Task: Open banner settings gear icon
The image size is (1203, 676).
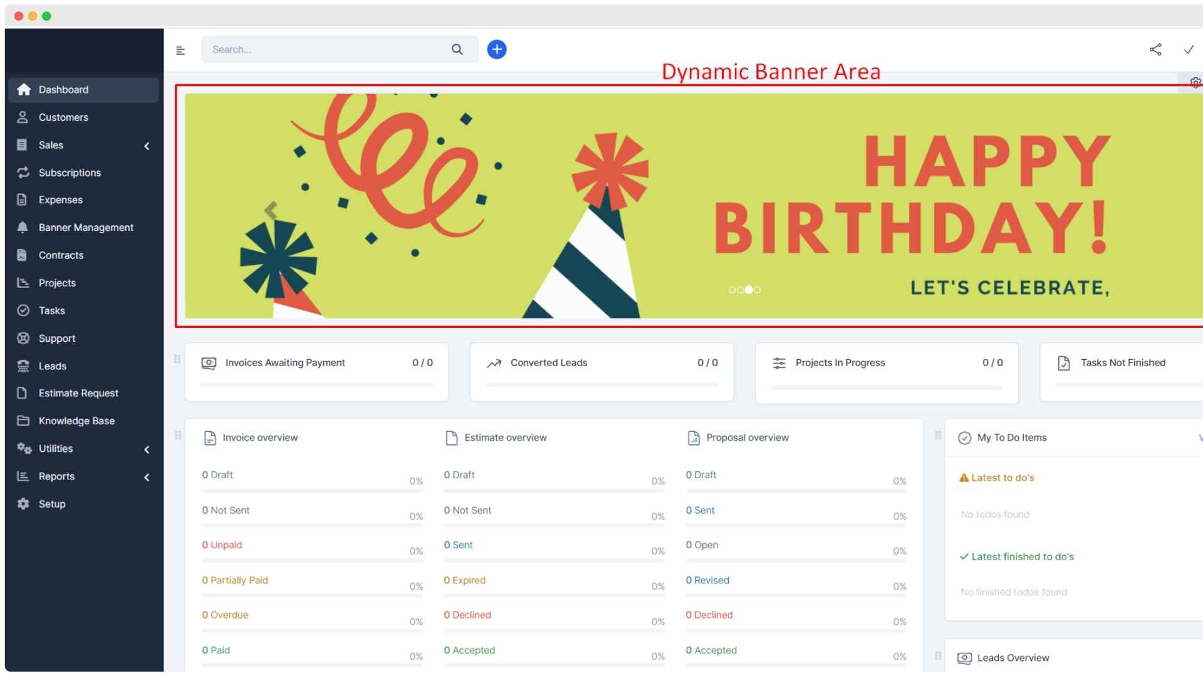Action: [x=1195, y=83]
